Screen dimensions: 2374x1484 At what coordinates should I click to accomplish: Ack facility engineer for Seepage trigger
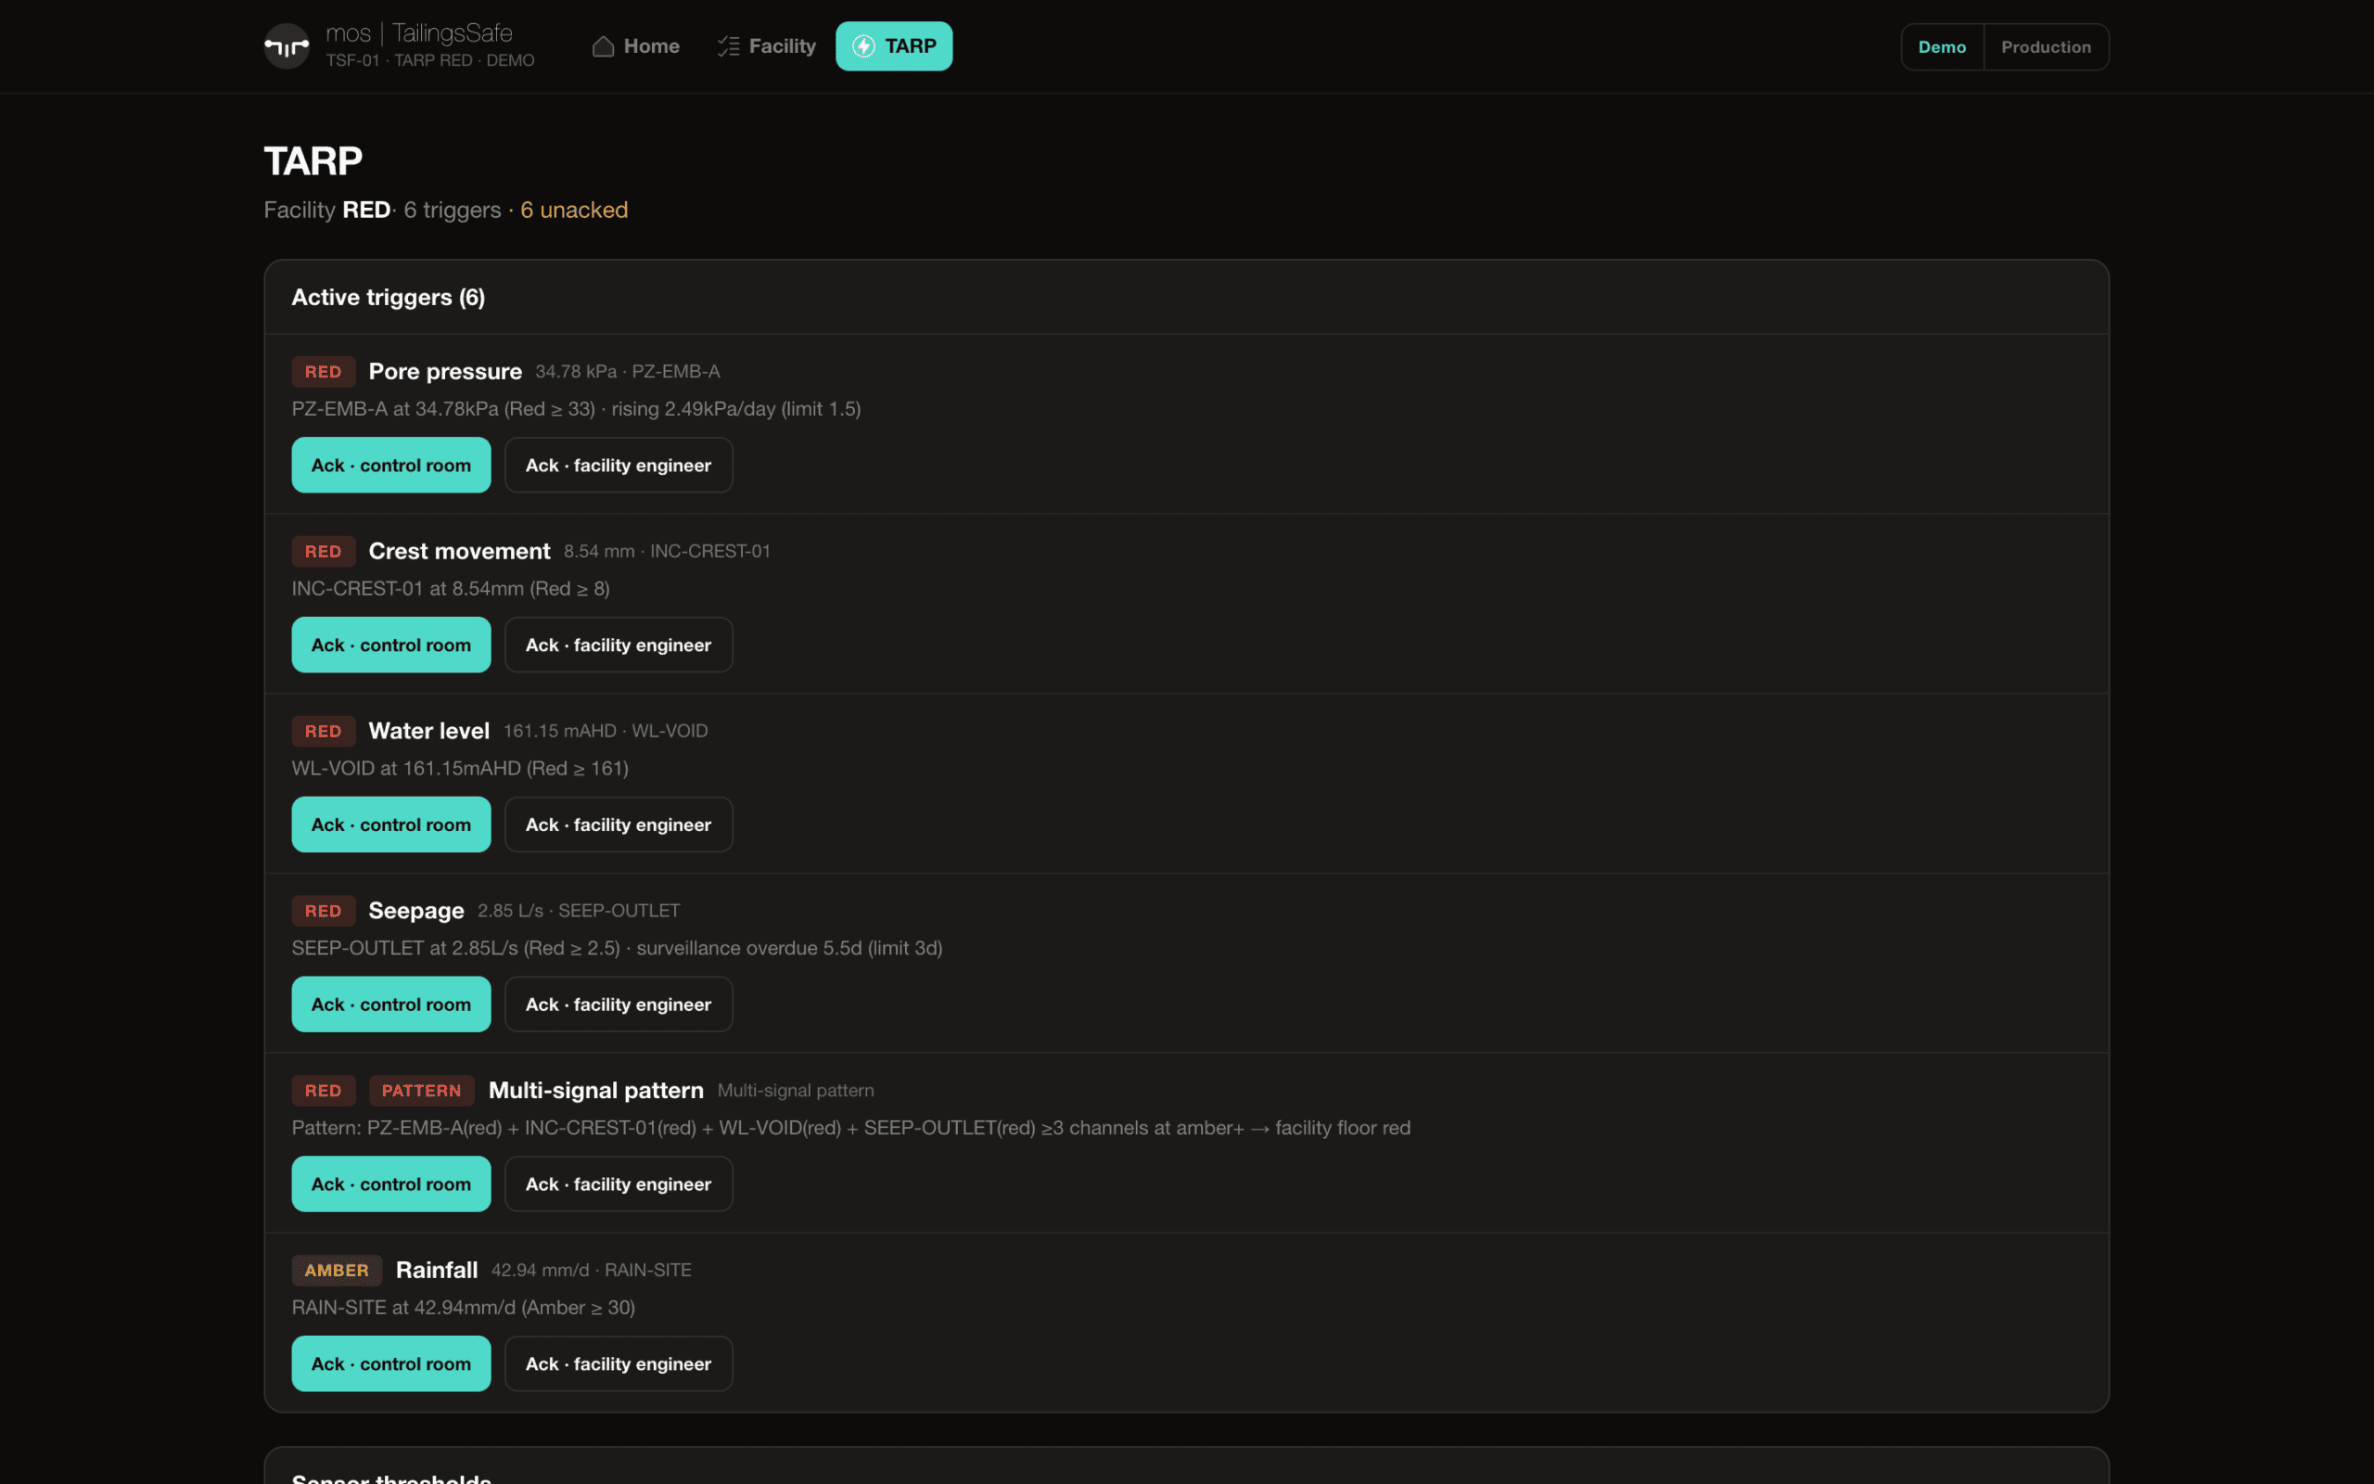618,1004
